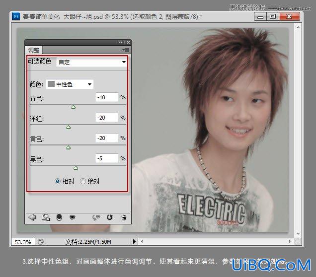
Task: Collapse the adjustments panel with double-arrow icon
Action: (121, 43)
